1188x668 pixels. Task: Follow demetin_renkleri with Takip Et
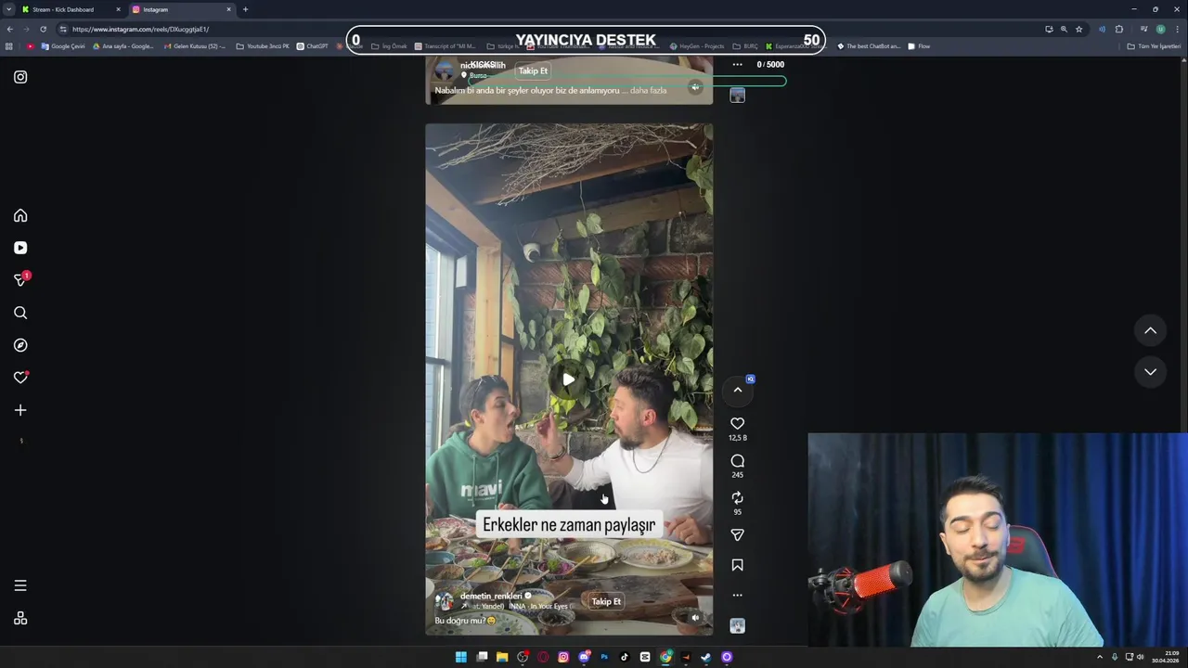606,601
